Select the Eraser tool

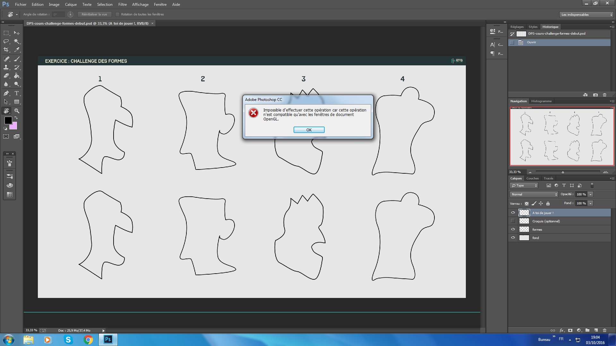[x=6, y=76]
